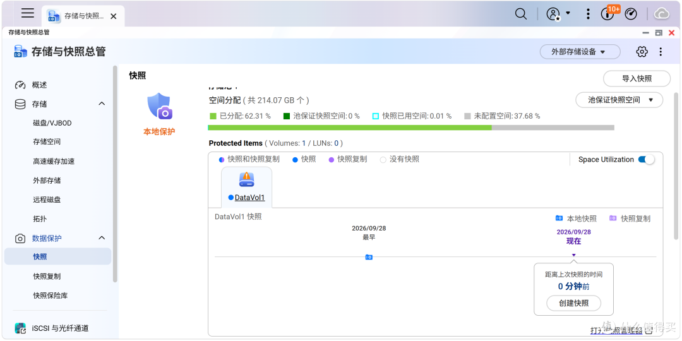Click the 本地保护 shield camera icon
This screenshot has height=341, width=682.
[x=159, y=106]
